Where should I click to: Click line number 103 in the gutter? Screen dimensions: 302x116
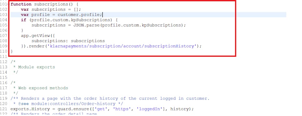point(4,15)
